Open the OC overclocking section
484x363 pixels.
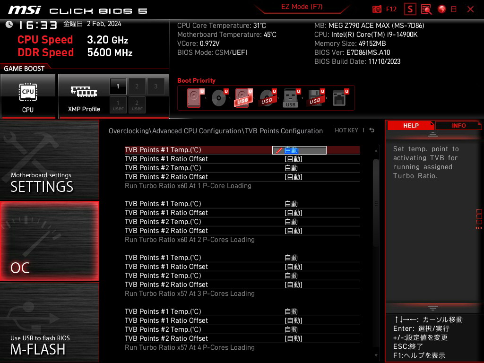pyautogui.click(x=49, y=241)
